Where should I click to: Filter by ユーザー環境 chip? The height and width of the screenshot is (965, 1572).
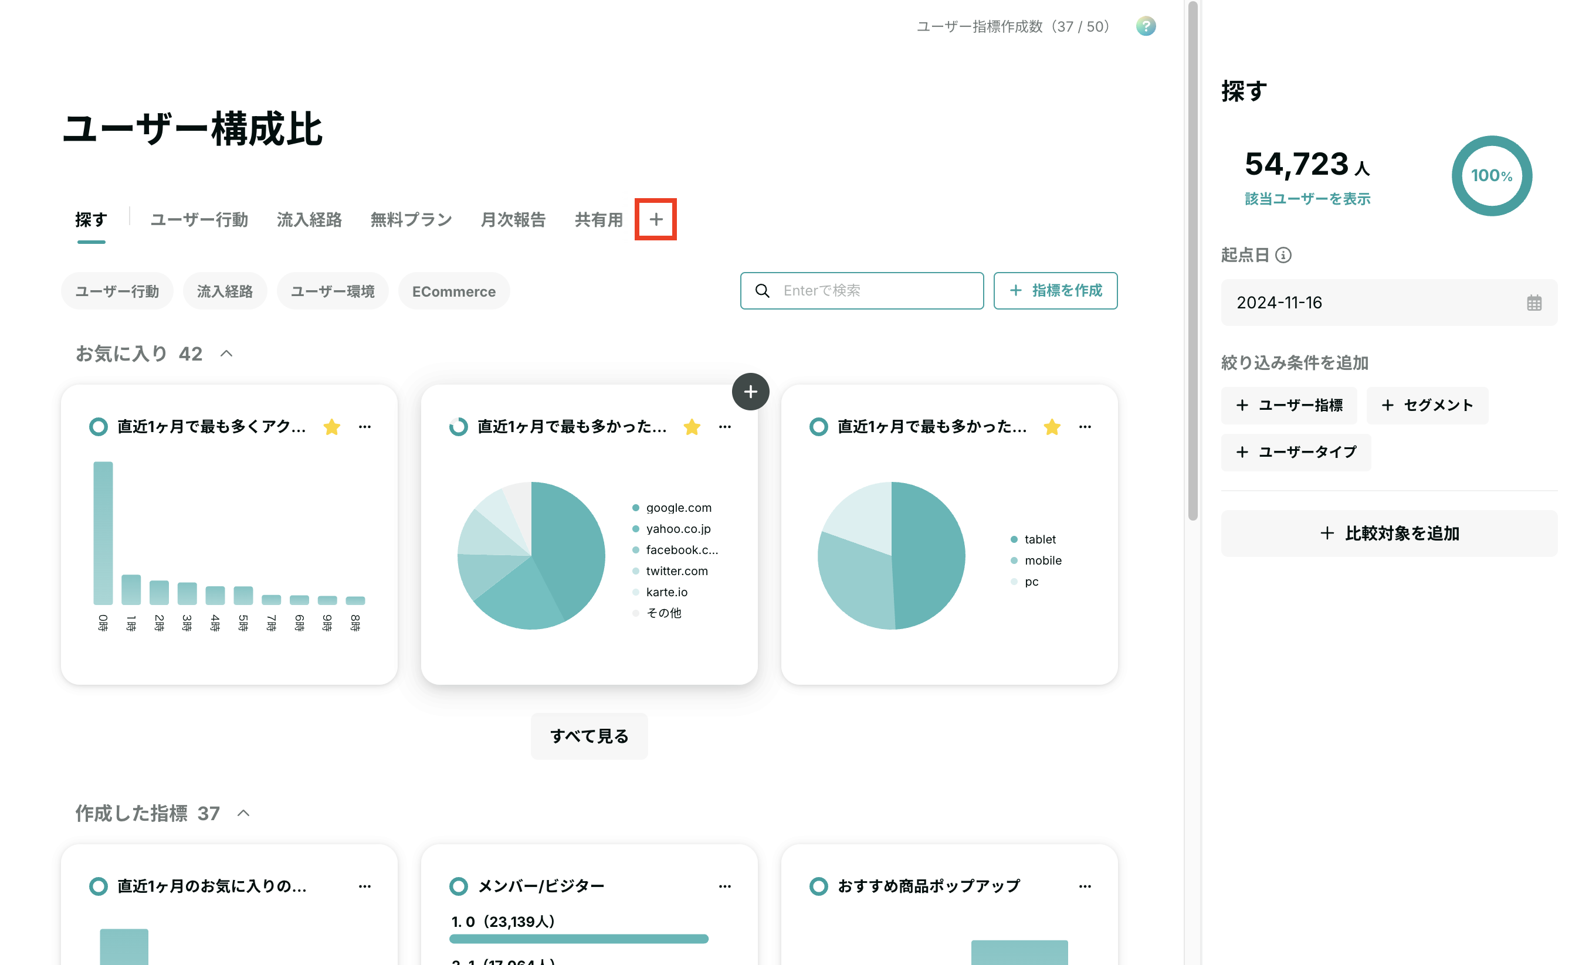coord(333,291)
